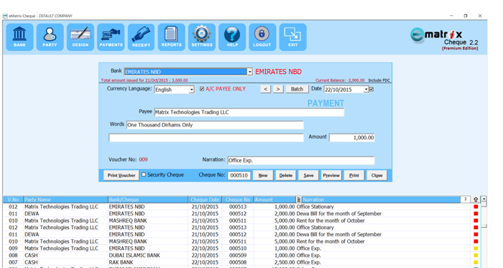Expand the Currency Language dropdown
The image size is (503, 268).
tap(192, 90)
